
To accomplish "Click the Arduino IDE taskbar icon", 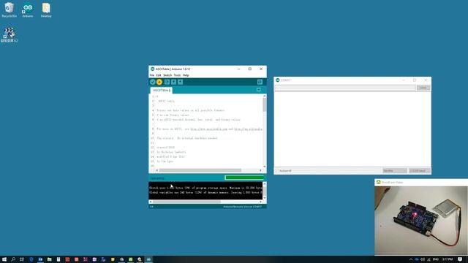I will coord(148,259).
